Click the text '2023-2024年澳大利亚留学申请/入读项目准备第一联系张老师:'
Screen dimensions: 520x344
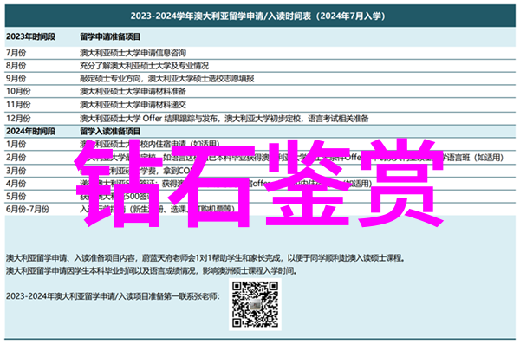click(113, 296)
